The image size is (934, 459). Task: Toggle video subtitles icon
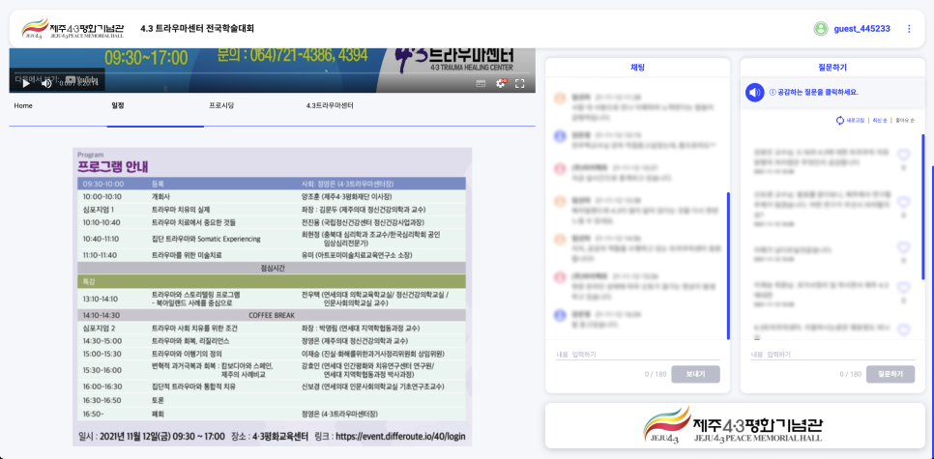[x=481, y=84]
